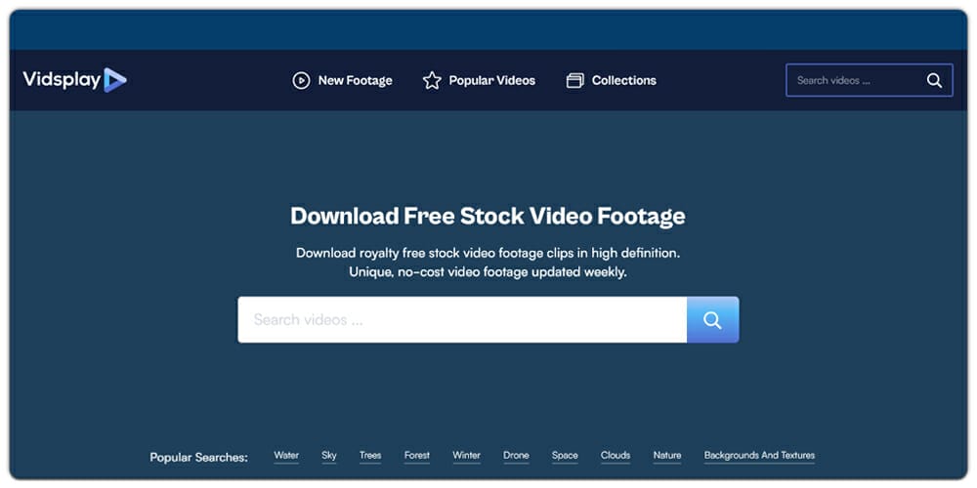The width and height of the screenshot is (977, 488).
Task: Click the Clouds popular search link
Action: pyautogui.click(x=616, y=455)
